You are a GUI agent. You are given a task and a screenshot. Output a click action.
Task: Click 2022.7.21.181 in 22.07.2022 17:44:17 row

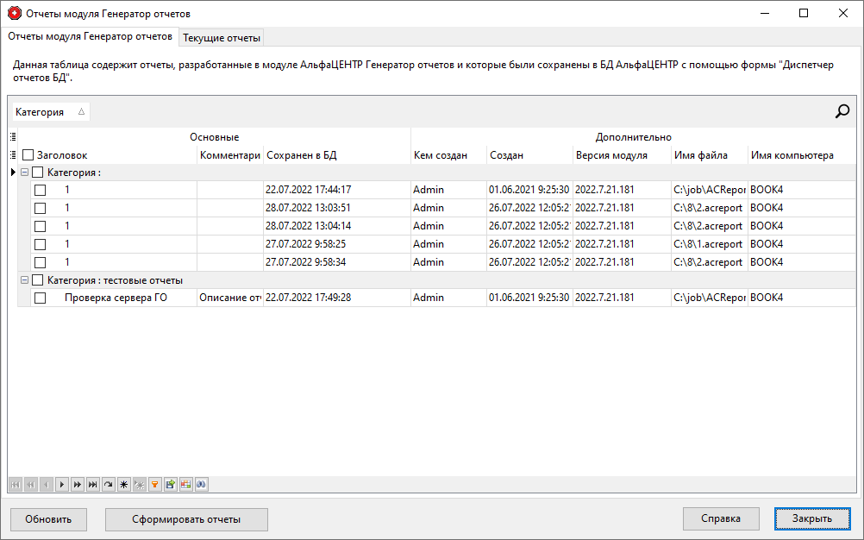[x=622, y=190]
